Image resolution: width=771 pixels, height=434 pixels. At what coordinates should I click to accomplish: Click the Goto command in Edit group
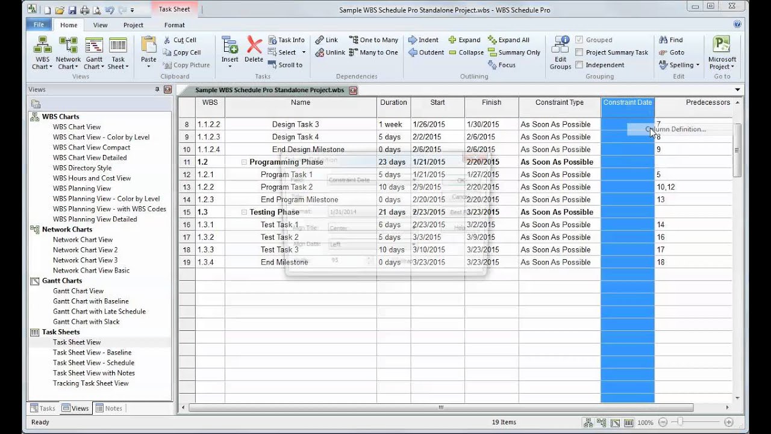point(672,52)
